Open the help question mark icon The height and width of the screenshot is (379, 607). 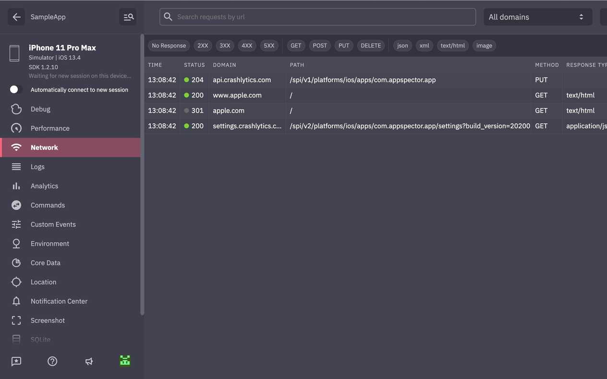point(52,361)
